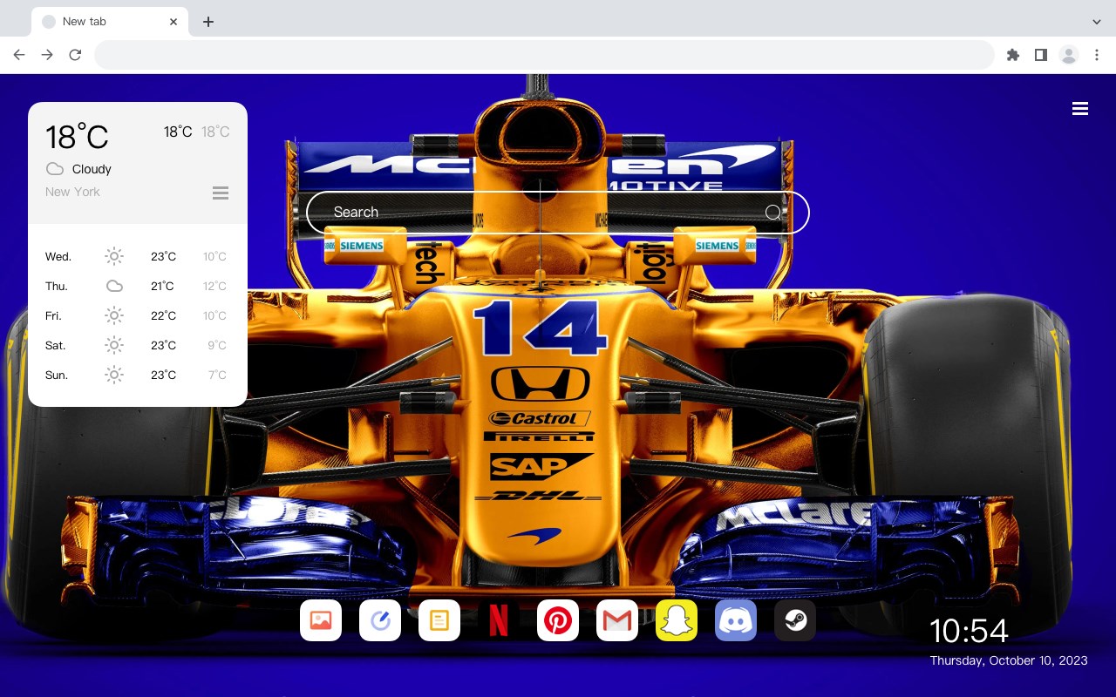Open the weather widget menu icon

[x=221, y=193]
